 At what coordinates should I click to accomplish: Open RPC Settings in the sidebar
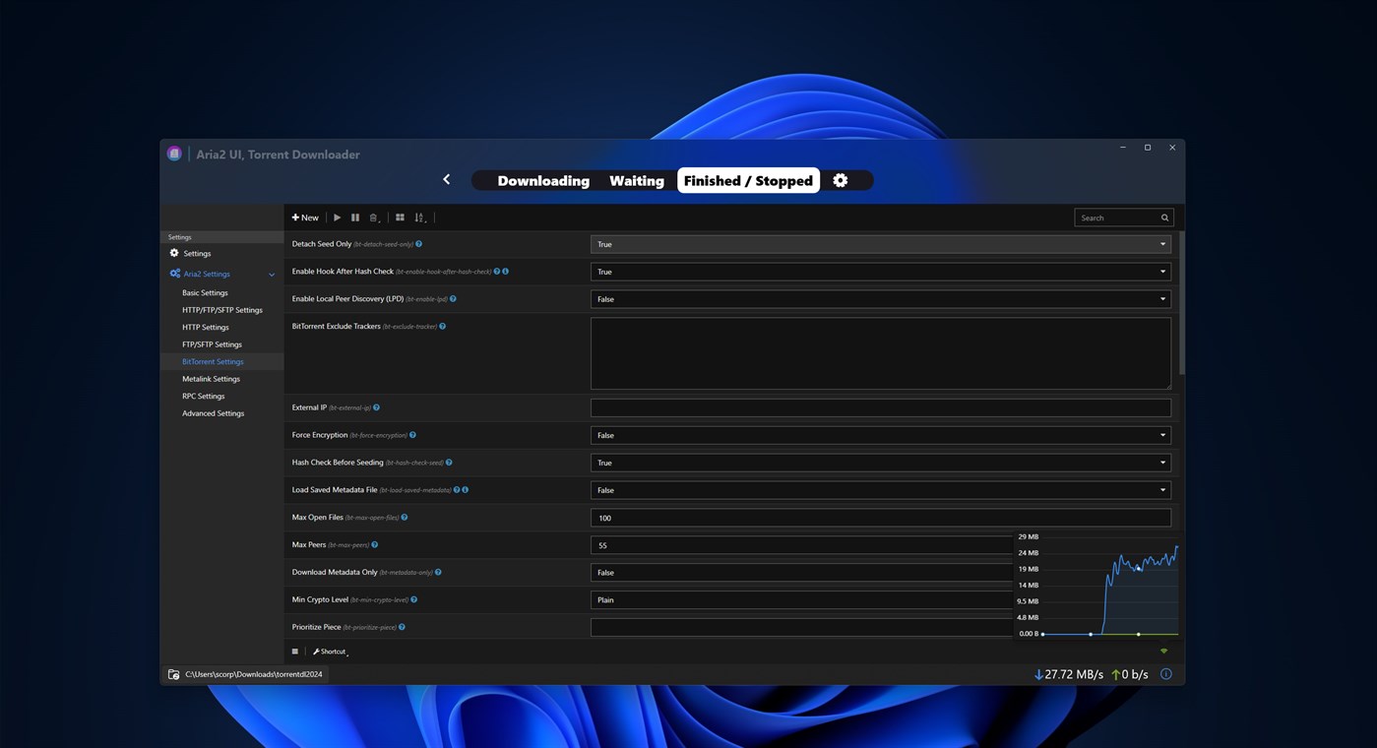pyautogui.click(x=203, y=396)
